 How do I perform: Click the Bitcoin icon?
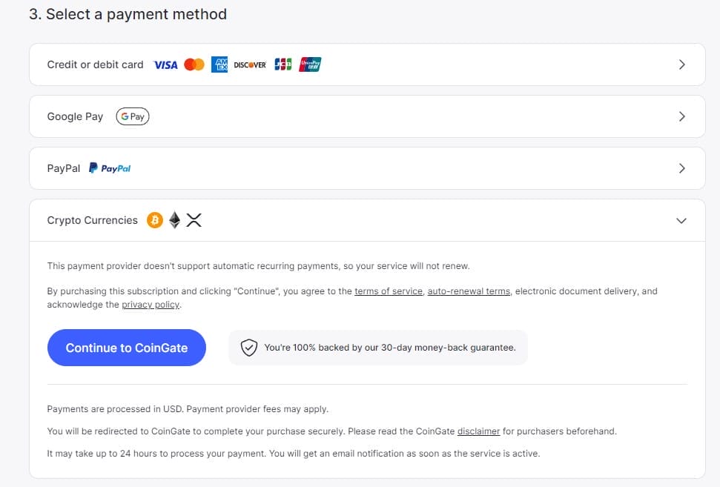[155, 220]
